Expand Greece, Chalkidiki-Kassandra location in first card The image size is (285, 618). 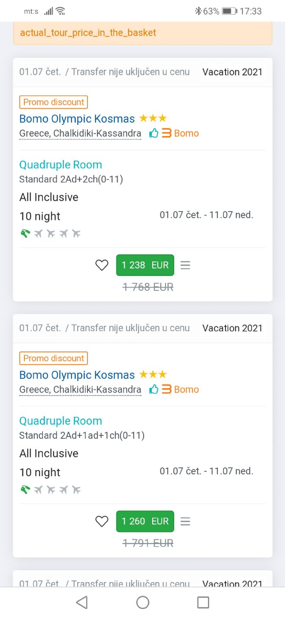(80, 134)
